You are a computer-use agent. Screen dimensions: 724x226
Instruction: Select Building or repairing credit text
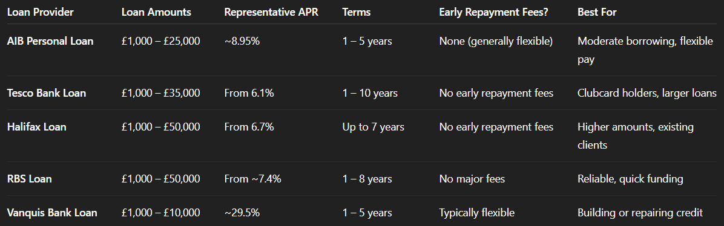pos(640,213)
